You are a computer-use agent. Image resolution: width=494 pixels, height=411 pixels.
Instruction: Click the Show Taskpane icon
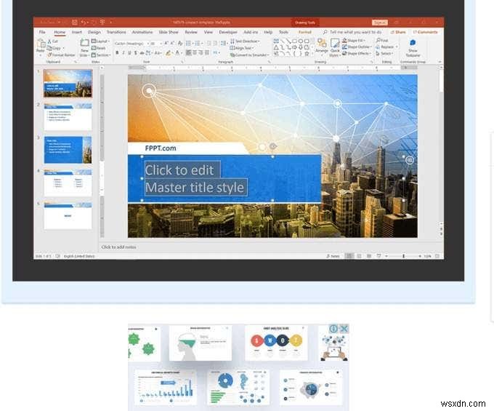[413, 43]
